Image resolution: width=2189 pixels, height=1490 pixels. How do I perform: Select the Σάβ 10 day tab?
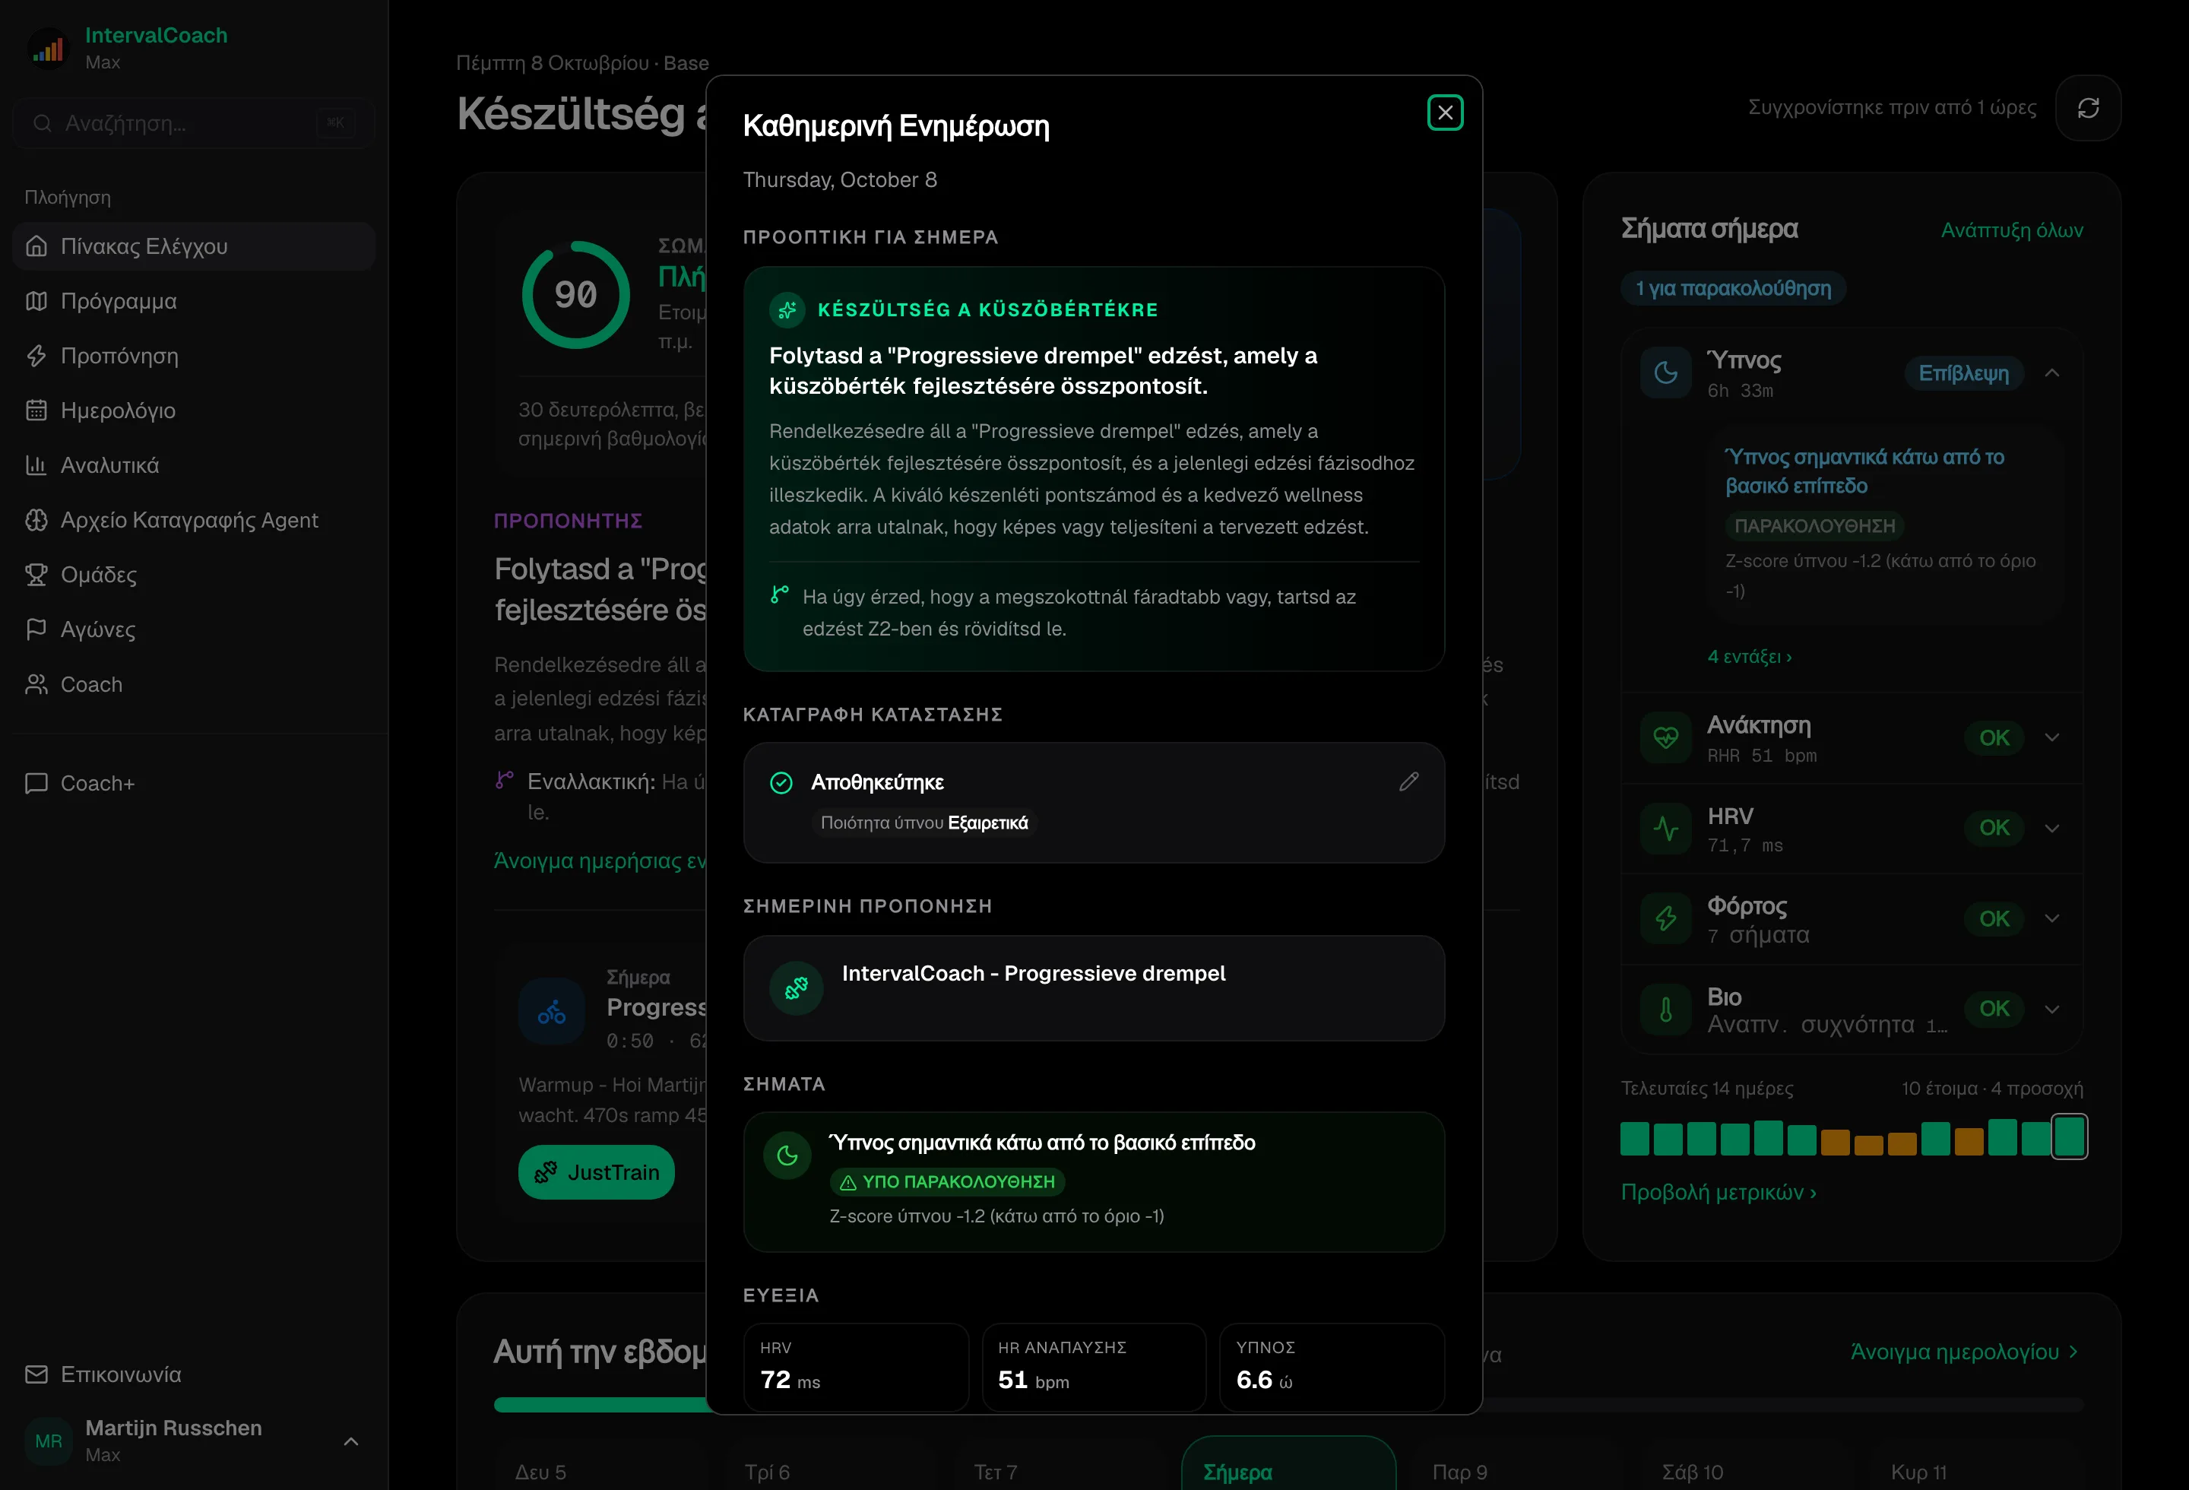pyautogui.click(x=1747, y=1463)
